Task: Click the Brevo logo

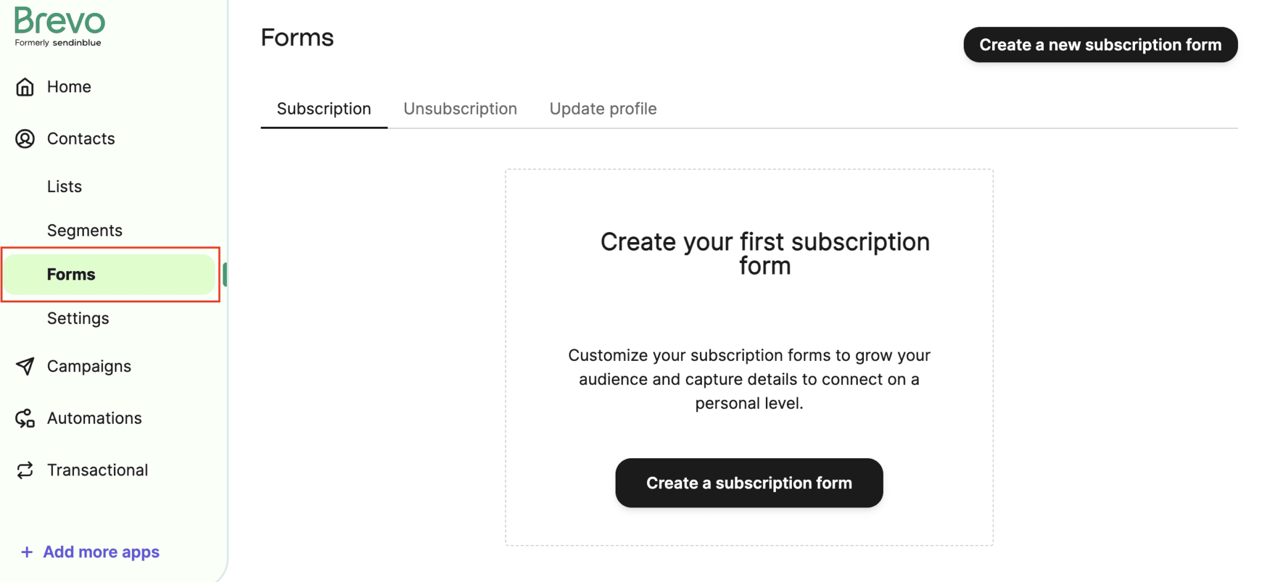Action: [x=59, y=26]
